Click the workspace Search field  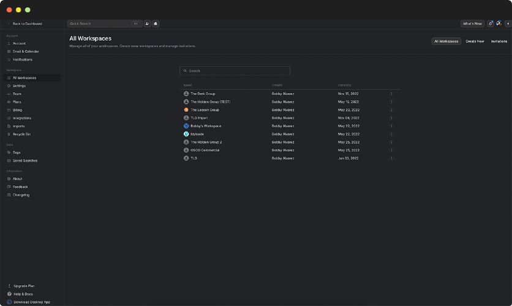coord(235,71)
